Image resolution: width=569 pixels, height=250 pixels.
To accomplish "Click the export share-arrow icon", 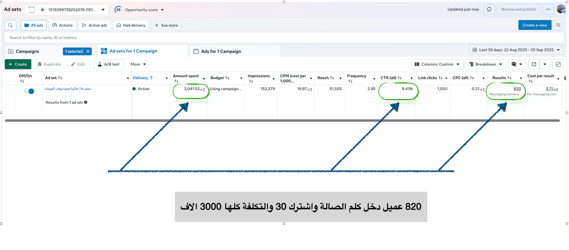I will coord(534,64).
